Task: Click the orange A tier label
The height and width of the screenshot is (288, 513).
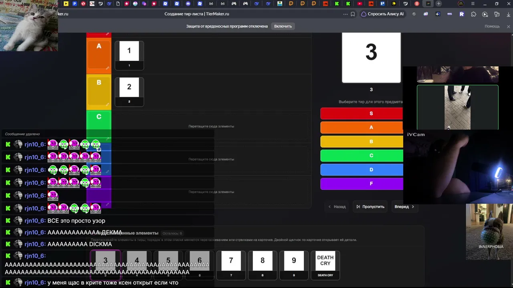Action: (99, 56)
